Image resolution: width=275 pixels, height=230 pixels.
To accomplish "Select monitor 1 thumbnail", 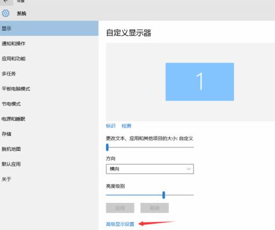I will tap(200, 81).
